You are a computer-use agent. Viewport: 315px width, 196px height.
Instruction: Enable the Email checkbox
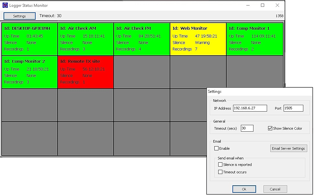[x=216, y=148]
